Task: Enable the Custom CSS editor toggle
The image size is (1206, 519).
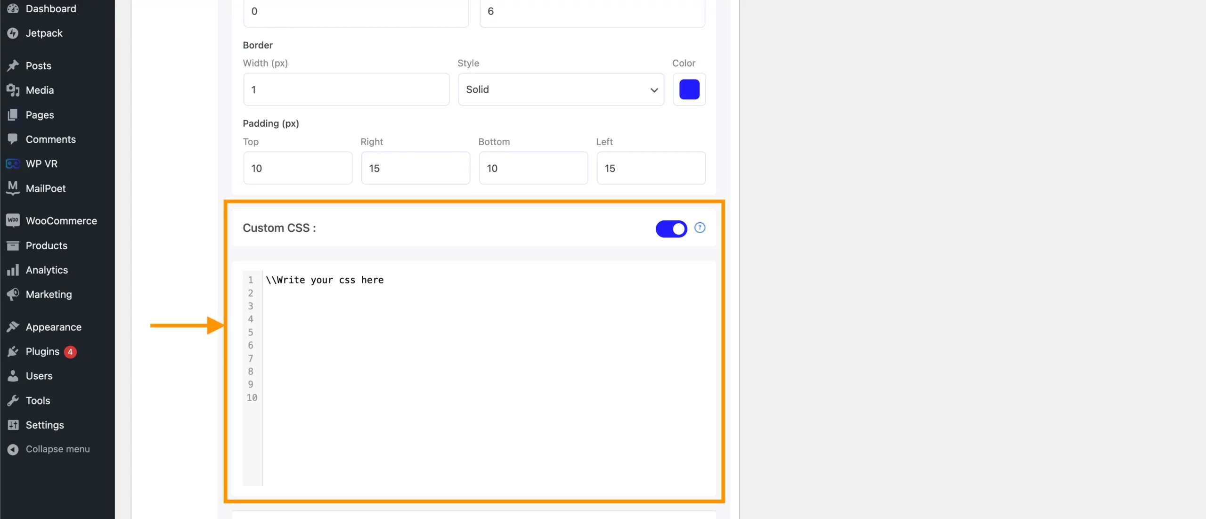Action: coord(671,227)
